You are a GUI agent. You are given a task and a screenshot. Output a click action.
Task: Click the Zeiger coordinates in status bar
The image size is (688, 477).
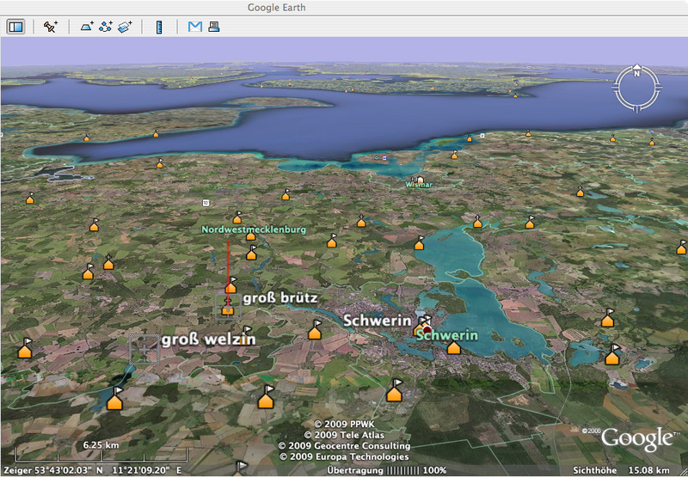click(92, 470)
